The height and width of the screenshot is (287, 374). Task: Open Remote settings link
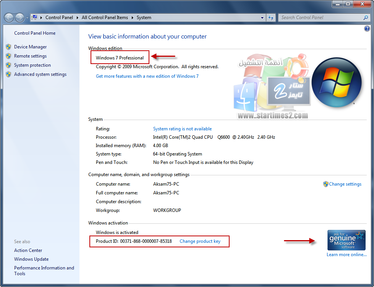pos(30,56)
